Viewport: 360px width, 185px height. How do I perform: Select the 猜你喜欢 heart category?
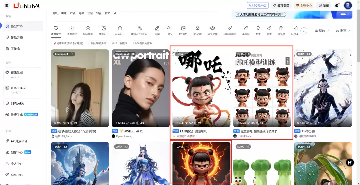coord(56,31)
